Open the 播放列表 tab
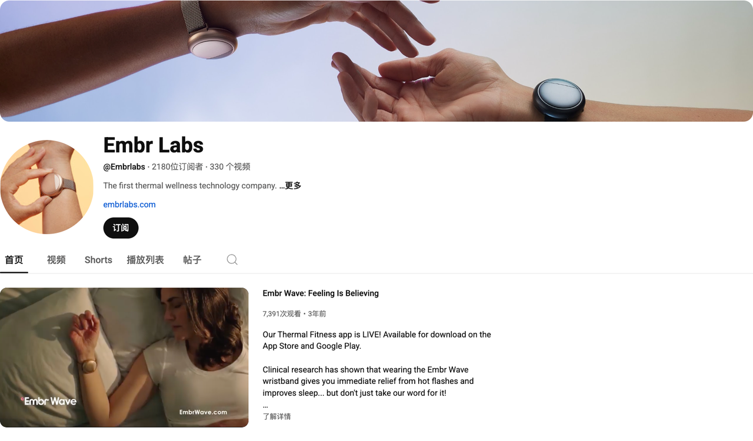Image resolution: width=753 pixels, height=441 pixels. coord(145,260)
